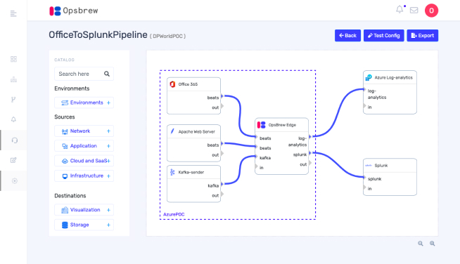This screenshot has height=264, width=460.
Task: Click OpsBrew Edge splunk output port
Action: [310, 153]
